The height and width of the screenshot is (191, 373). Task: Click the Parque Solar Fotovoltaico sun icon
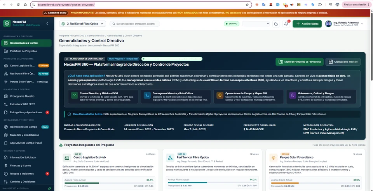click(x=273, y=158)
